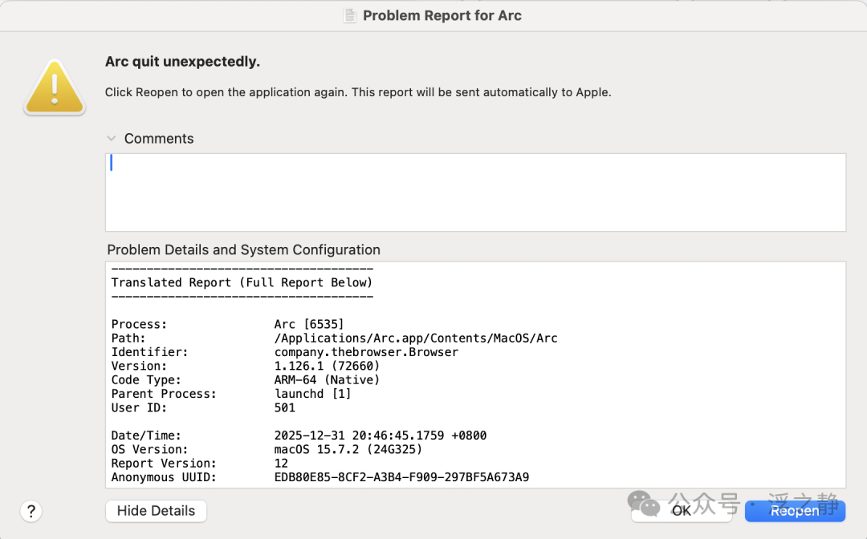The width and height of the screenshot is (867, 539).
Task: Click Hide Details button
Action: point(156,511)
